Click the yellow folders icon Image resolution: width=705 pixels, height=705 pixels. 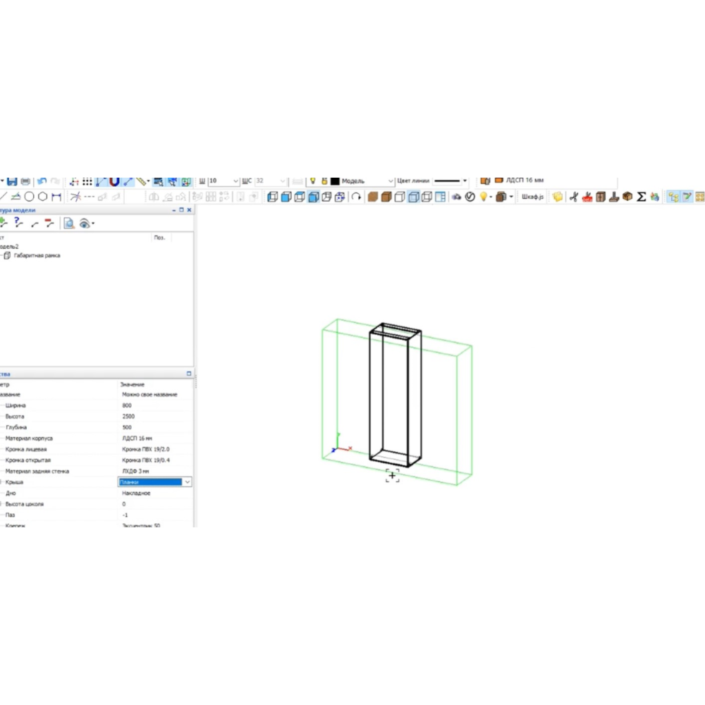coord(558,197)
